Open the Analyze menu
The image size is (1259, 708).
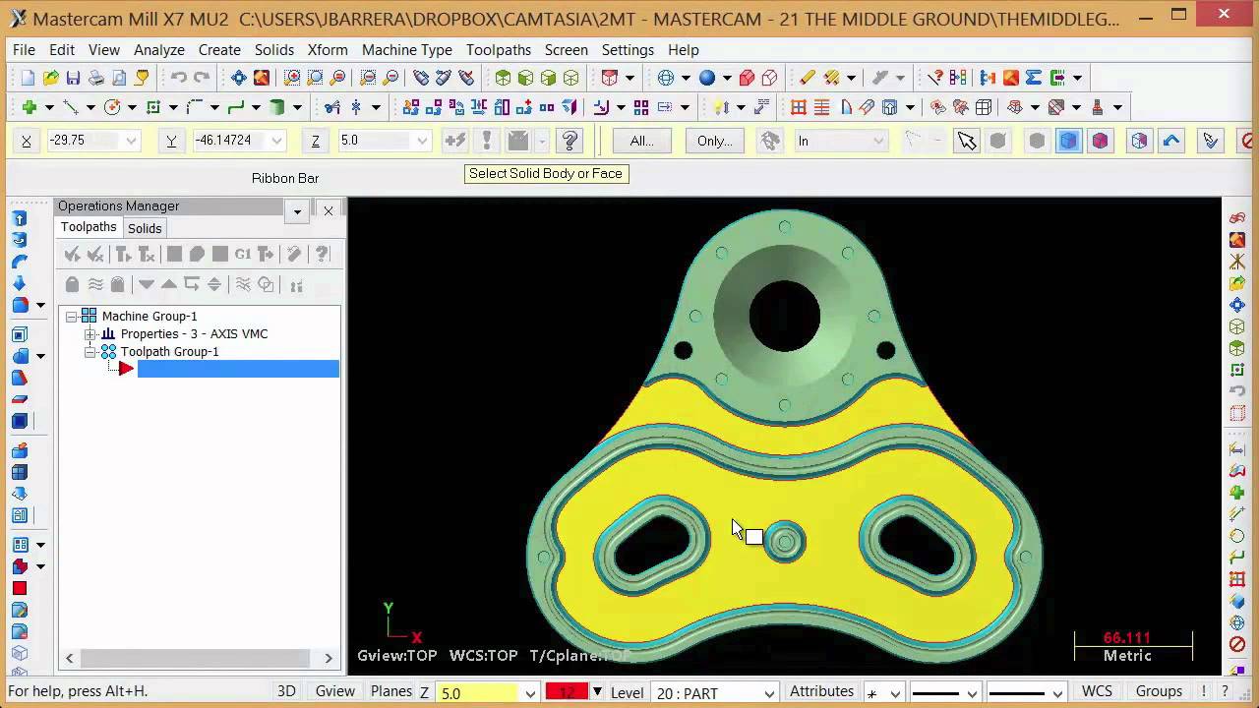[159, 49]
